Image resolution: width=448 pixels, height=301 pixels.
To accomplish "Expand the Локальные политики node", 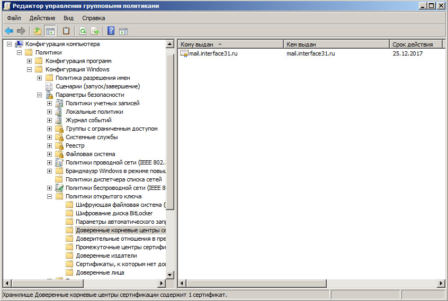I will coord(50,112).
